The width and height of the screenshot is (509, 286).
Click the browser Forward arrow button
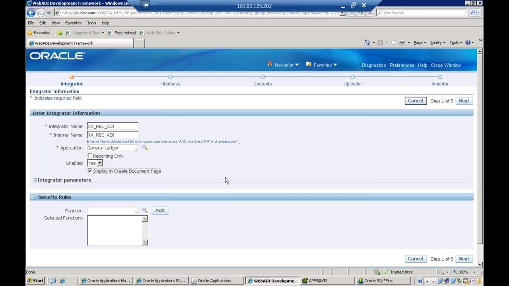[x=41, y=13]
